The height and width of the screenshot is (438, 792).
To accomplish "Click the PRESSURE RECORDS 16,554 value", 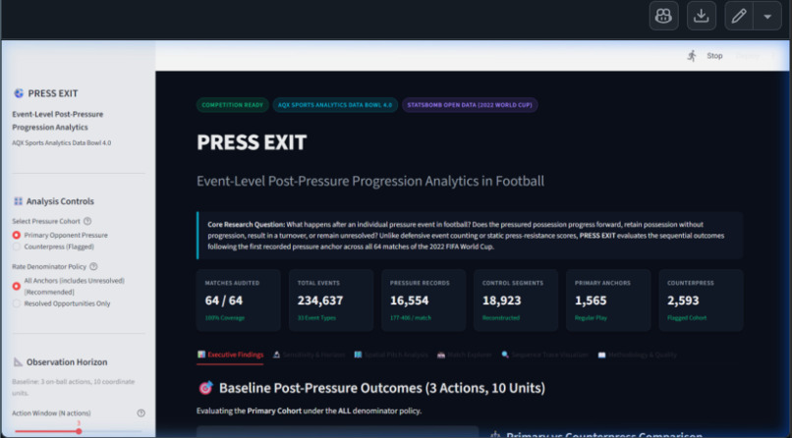I will 410,301.
